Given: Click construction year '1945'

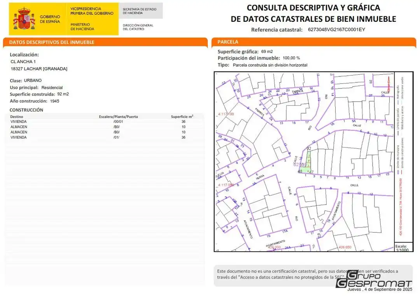Looking at the screenshot, I should click(x=55, y=101).
